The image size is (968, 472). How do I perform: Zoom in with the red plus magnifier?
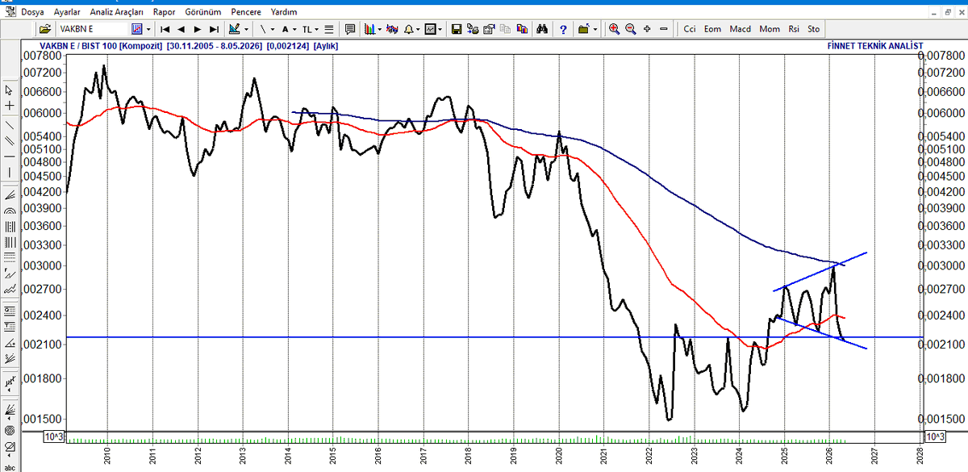point(614,29)
